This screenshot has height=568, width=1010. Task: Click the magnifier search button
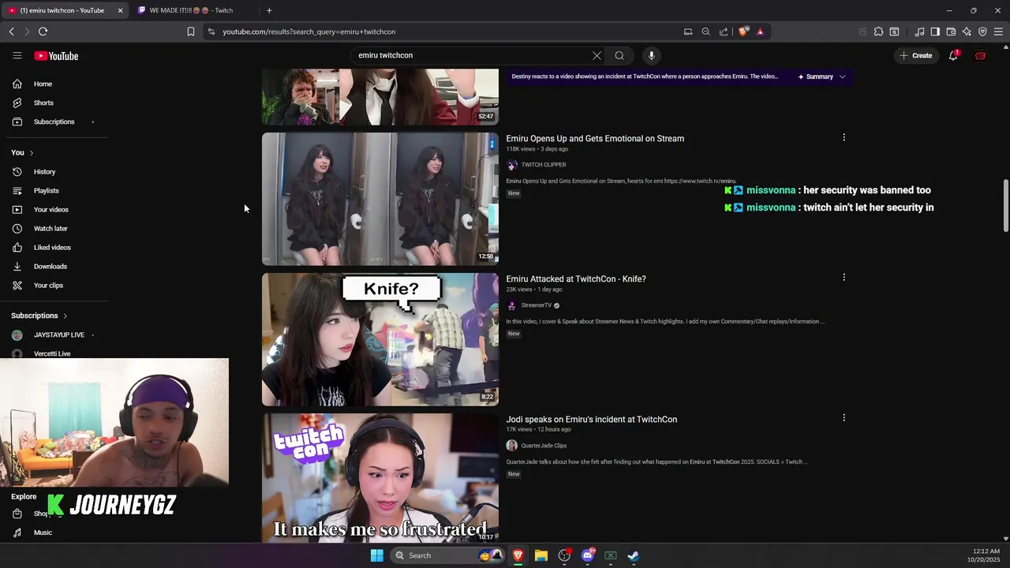pyautogui.click(x=619, y=55)
